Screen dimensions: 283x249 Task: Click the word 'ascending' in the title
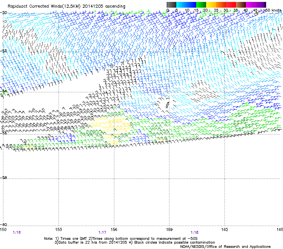click(x=115, y=7)
